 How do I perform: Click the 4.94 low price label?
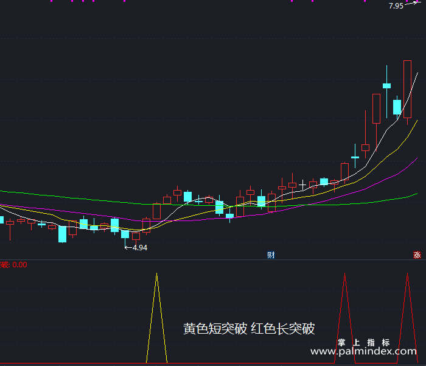click(140, 248)
